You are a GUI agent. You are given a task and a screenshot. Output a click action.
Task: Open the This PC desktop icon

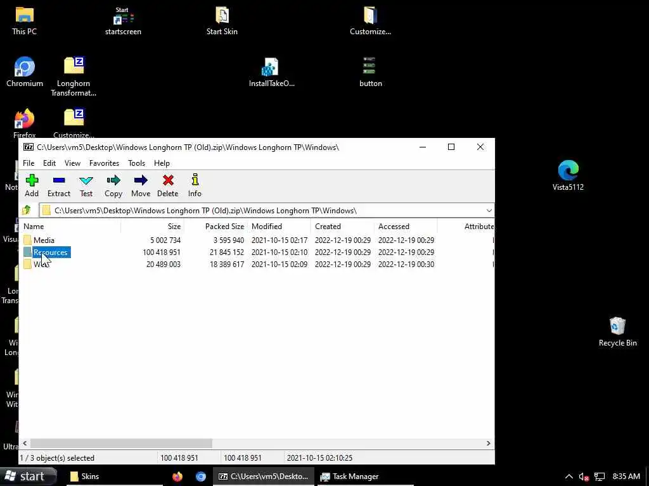coord(25,21)
